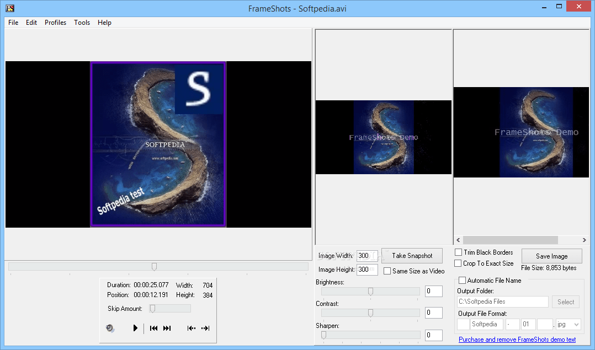Click the File Size: 8,853 bytes text
This screenshot has height=350, width=595.
[x=549, y=268]
